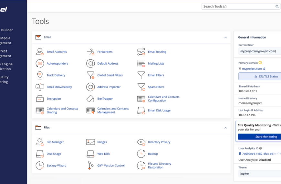Click the Email Disk Usage icon

coord(141,110)
